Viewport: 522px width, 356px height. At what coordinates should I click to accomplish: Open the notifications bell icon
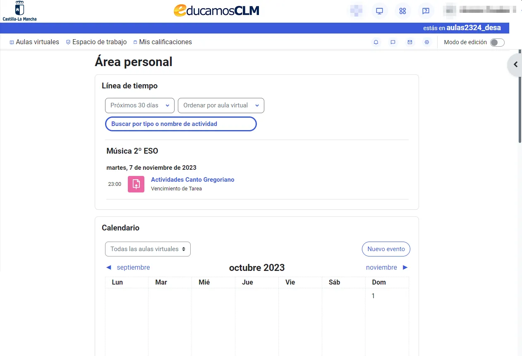point(376,42)
